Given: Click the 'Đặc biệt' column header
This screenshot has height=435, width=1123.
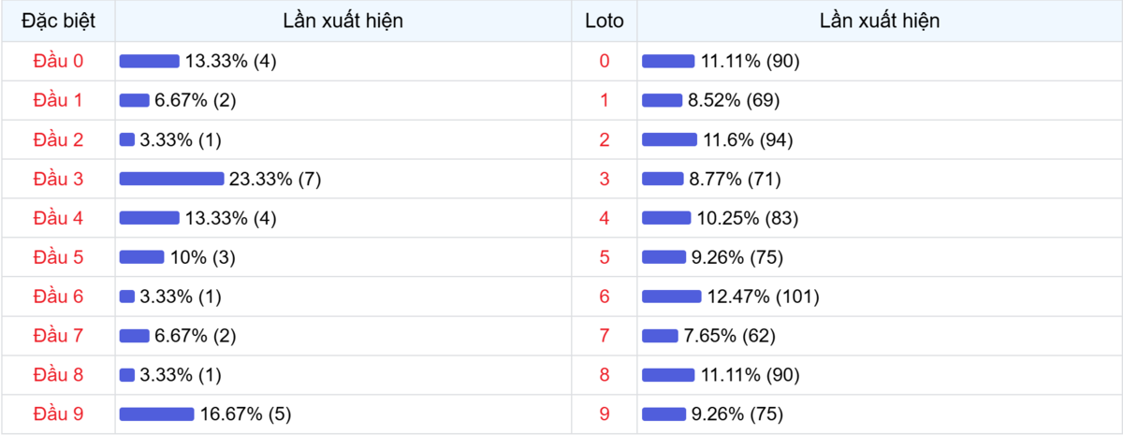Looking at the screenshot, I should coord(58,21).
